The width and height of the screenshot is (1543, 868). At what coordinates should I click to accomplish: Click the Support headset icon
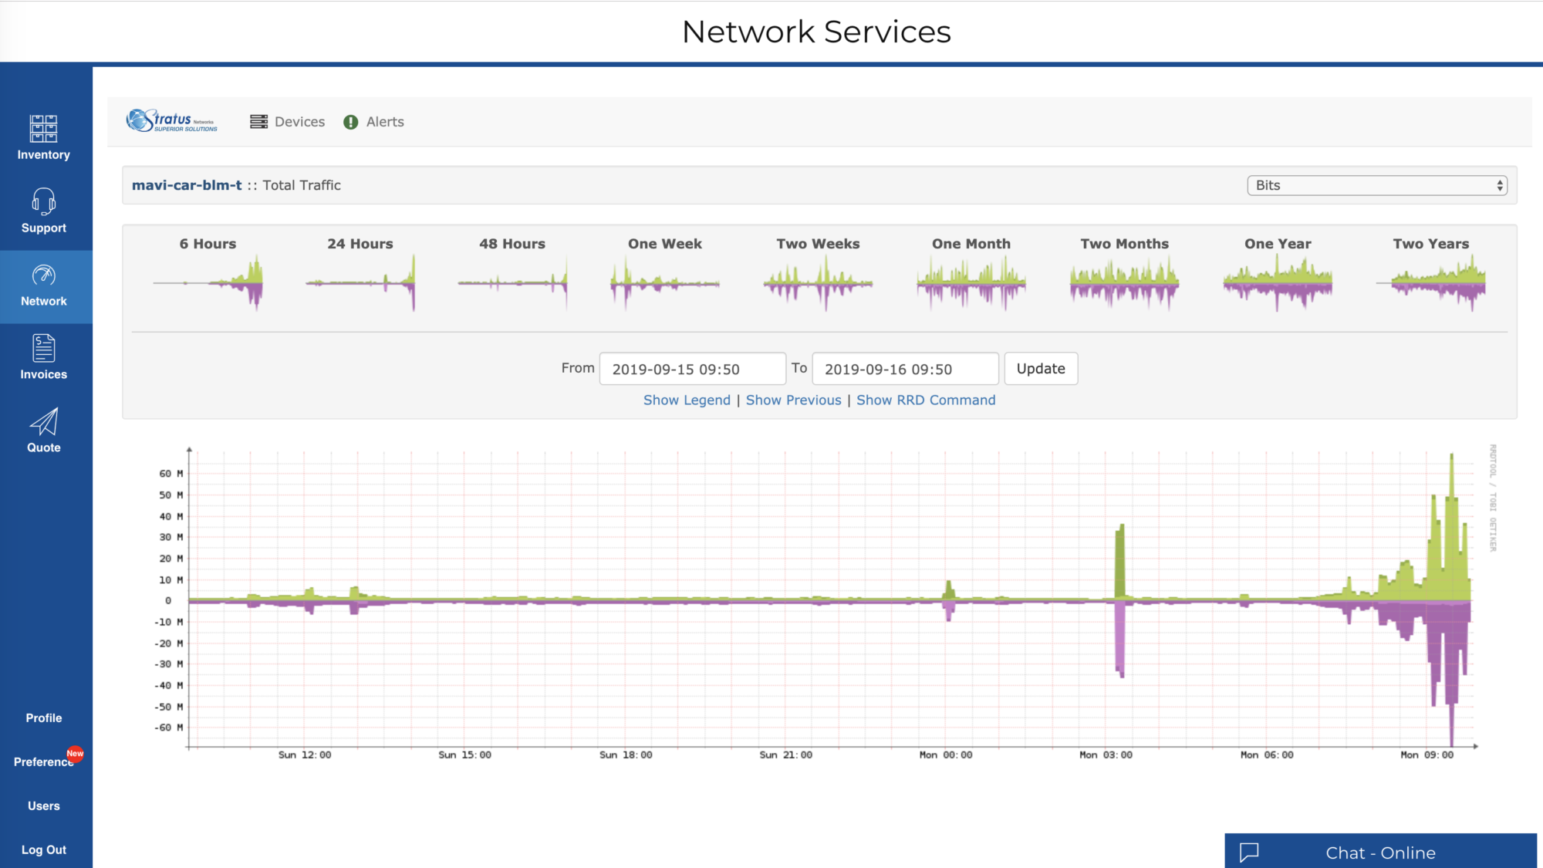coord(43,201)
